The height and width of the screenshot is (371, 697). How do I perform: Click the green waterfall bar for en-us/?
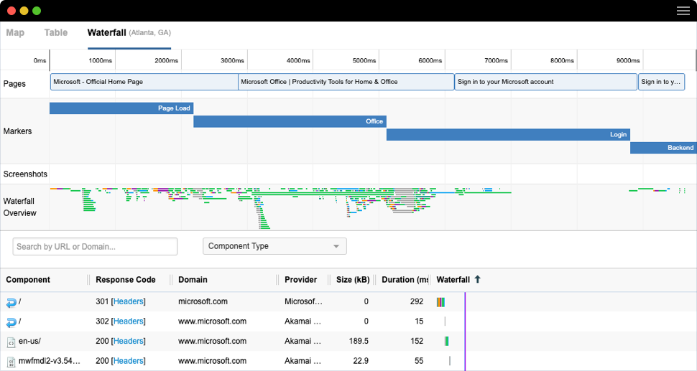pos(446,342)
